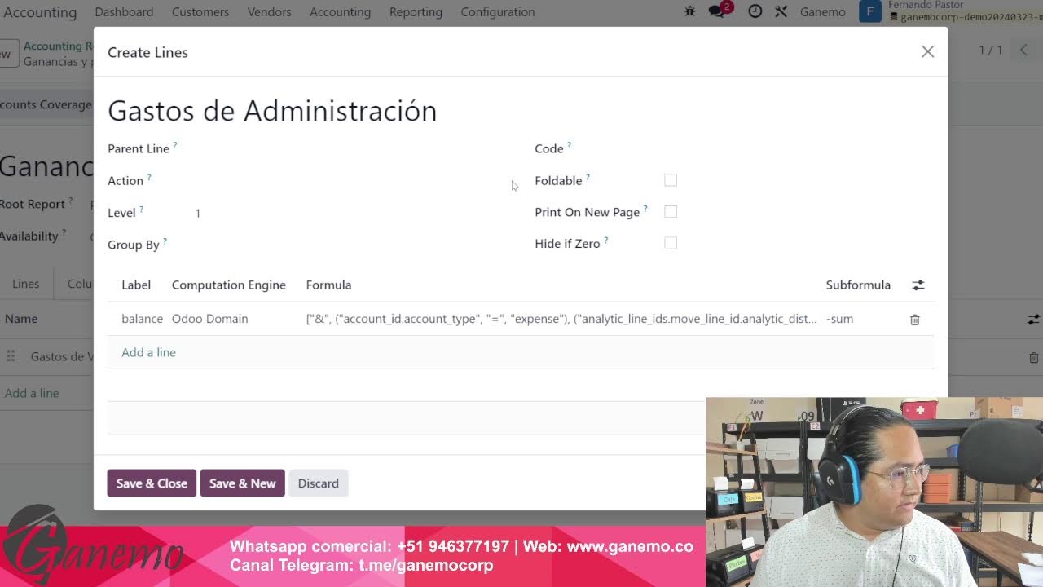Image resolution: width=1043 pixels, height=587 pixels.
Task: Click the Accounting R breadcrumb link in the background
Action: (58, 46)
